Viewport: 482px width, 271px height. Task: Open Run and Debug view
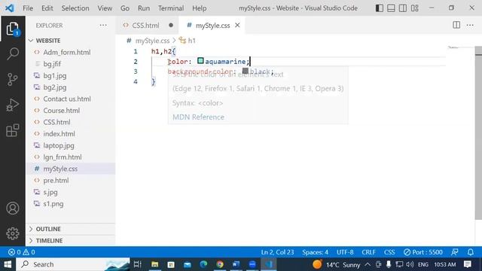click(13, 105)
